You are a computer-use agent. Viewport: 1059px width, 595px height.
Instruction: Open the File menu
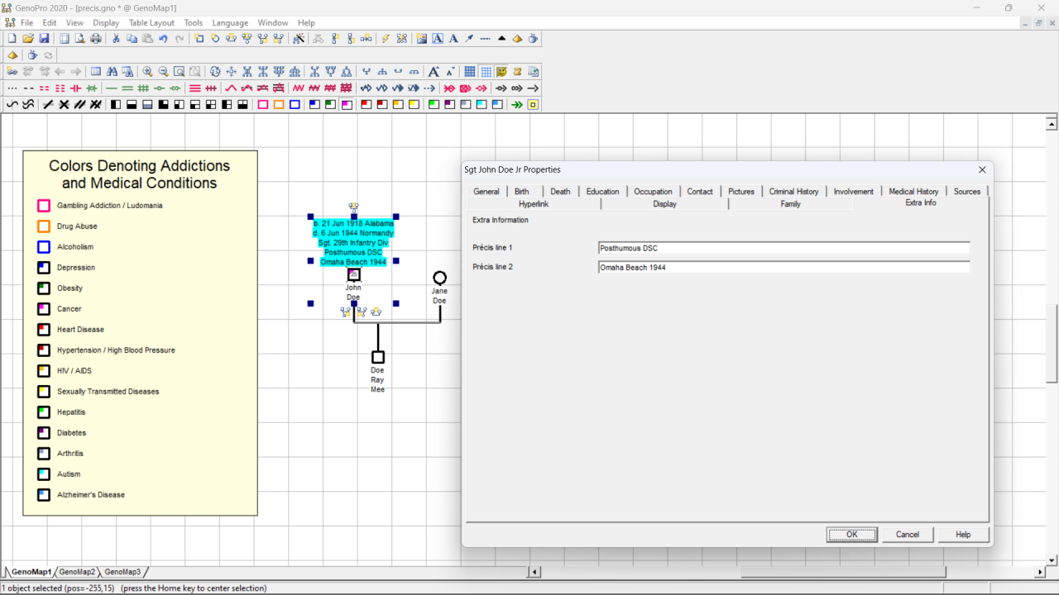tap(26, 23)
